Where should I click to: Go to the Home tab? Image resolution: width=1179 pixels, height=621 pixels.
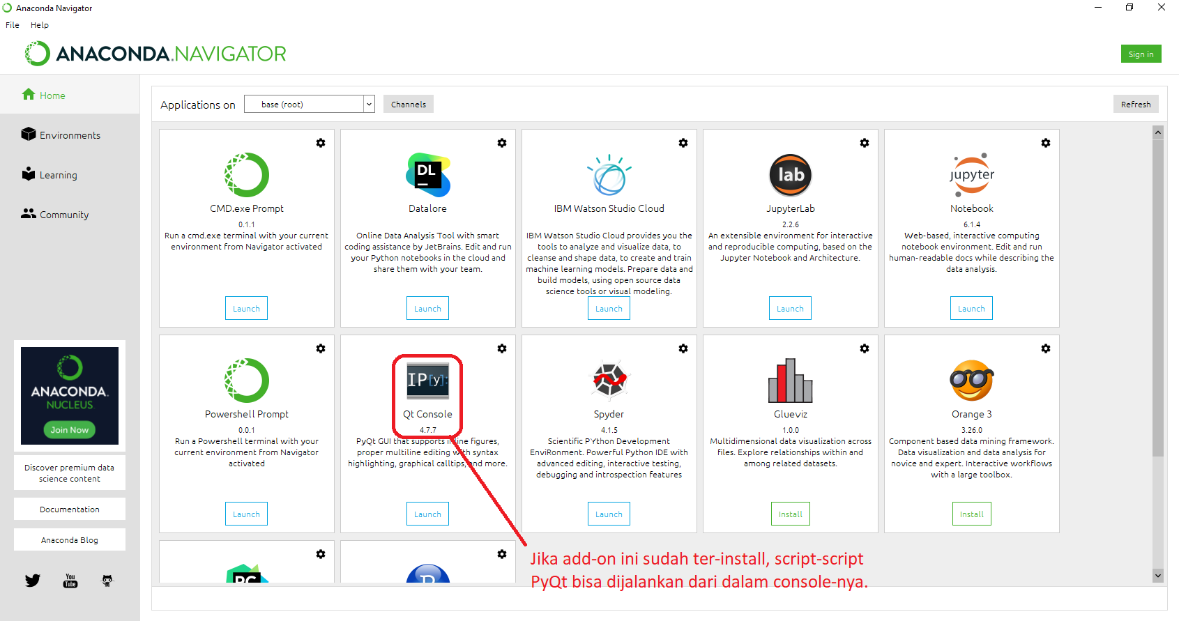point(70,95)
